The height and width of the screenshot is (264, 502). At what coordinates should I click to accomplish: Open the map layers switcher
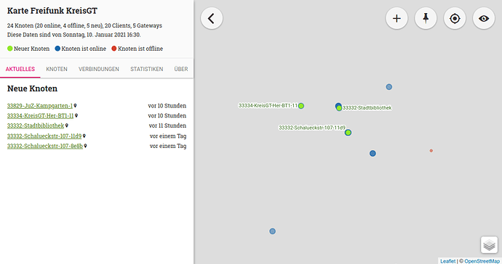(x=489, y=245)
